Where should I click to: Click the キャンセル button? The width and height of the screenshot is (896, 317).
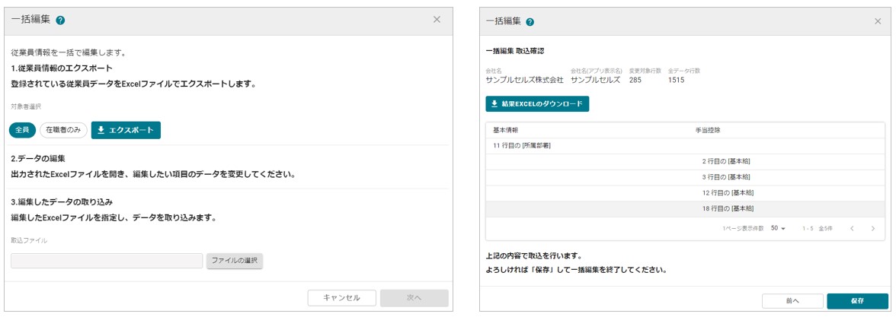point(341,298)
